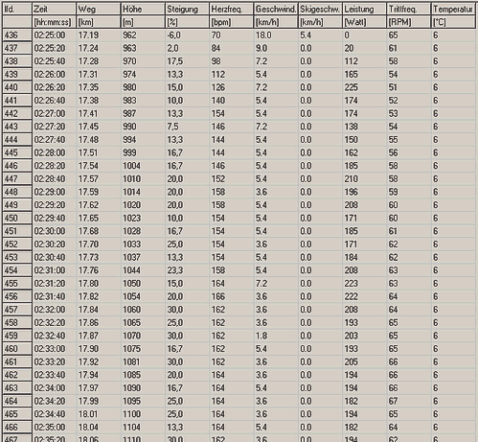The height and width of the screenshot is (442, 478).
Task: Click gradient cell 23,3
Action: point(188,270)
